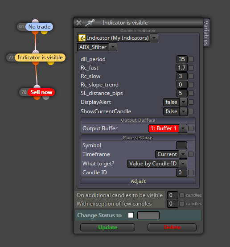Click the input connector above No trade block
The image size is (230, 247).
point(35,21)
